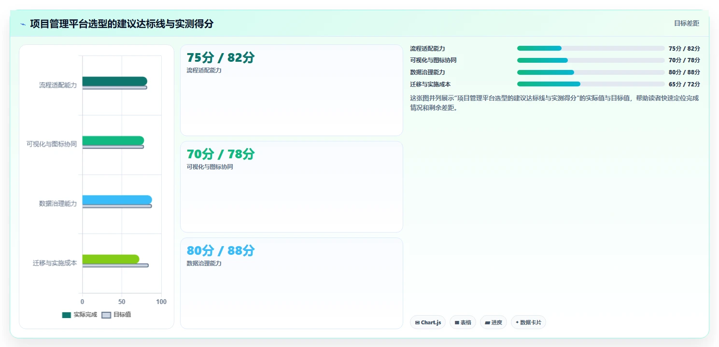Click the x-axis tick label 100

coord(161,302)
